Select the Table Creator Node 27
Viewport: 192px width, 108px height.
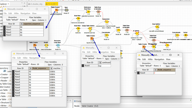click(x=144, y=47)
